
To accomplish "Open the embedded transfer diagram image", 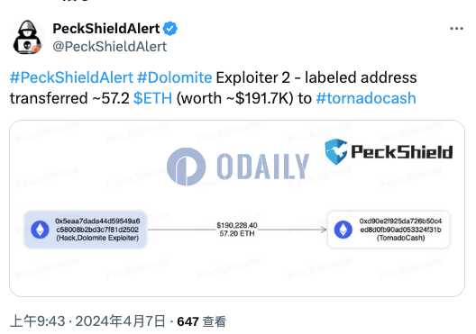I will (x=237, y=208).
